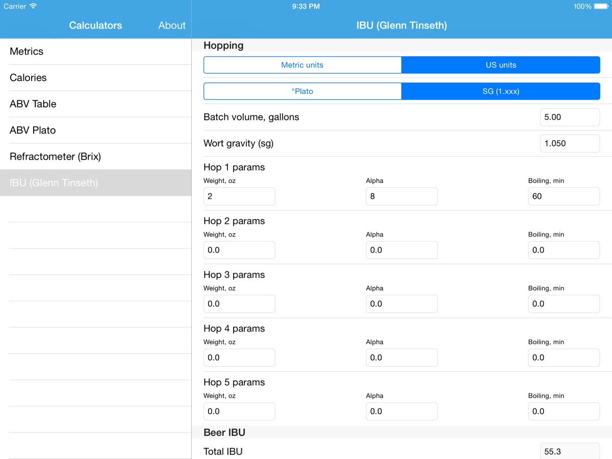Change Hop 1 alpha value
Image resolution: width=612 pixels, height=459 pixels.
pos(401,196)
